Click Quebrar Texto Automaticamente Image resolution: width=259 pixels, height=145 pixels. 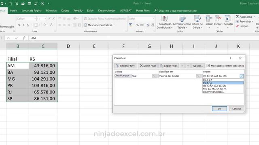pyautogui.click(x=105, y=19)
